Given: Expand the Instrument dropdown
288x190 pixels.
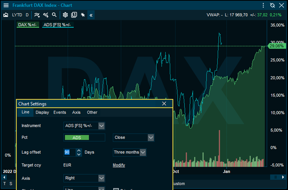Looking at the screenshot, I should pos(101,126).
